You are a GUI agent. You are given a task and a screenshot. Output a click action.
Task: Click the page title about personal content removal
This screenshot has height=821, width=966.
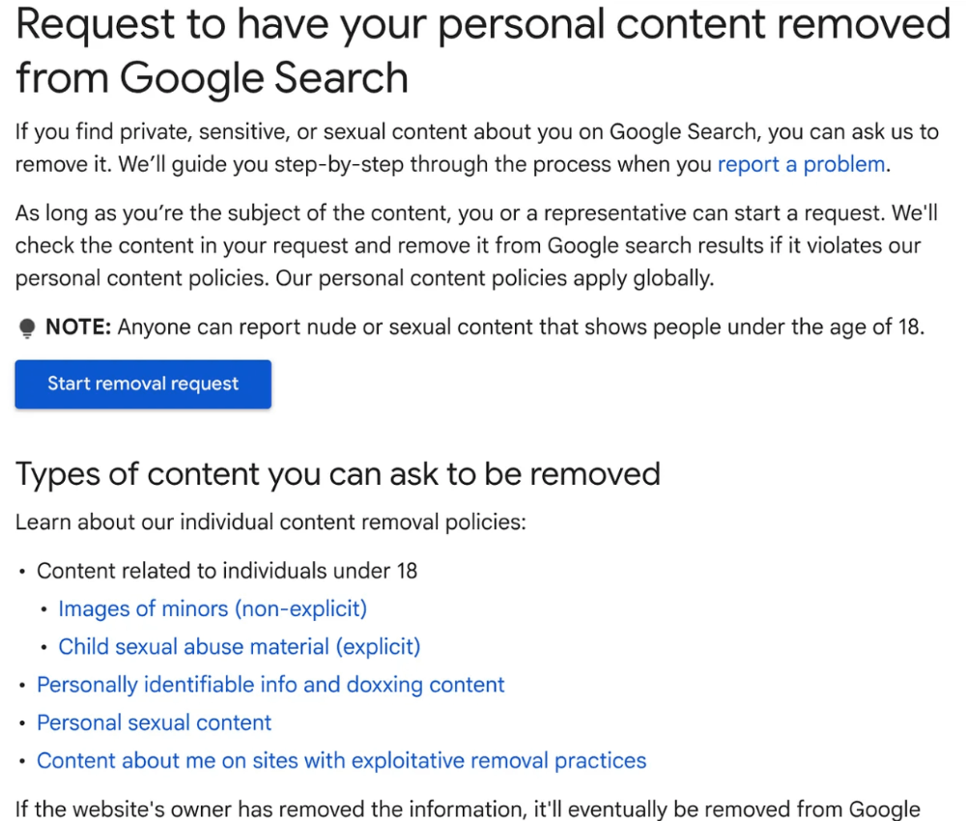(x=483, y=51)
